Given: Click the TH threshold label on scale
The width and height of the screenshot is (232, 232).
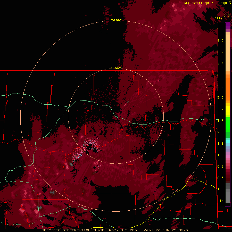Looking at the screenshot, I should [x=221, y=201].
